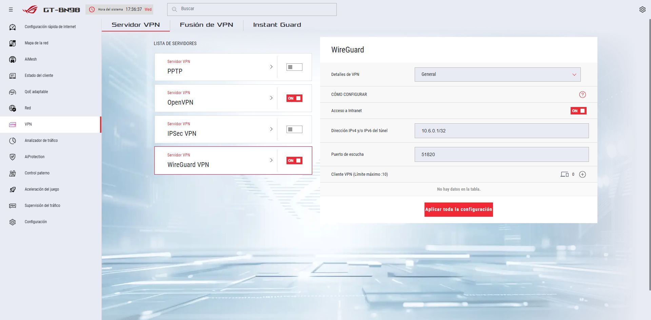This screenshot has height=320, width=651.
Task: Open Configuración rápida de Internet icon
Action: pyautogui.click(x=13, y=27)
